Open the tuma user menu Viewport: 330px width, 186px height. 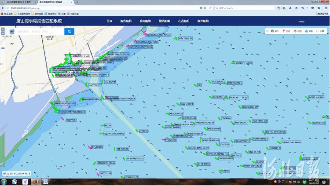point(301,21)
